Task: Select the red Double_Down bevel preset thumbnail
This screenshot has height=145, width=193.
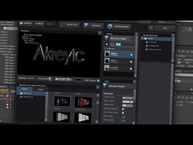Action: 83,102
